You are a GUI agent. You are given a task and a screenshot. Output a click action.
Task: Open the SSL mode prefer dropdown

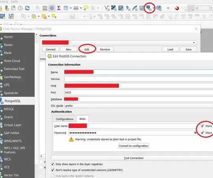point(139,106)
